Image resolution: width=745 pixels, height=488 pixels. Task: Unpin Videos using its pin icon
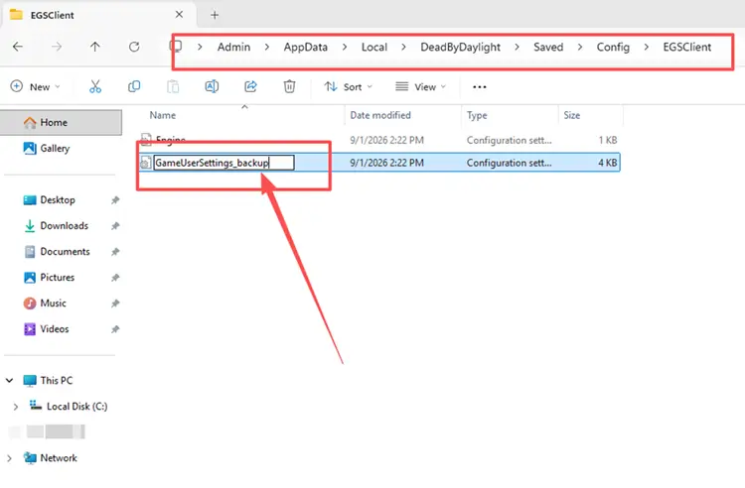(x=115, y=329)
